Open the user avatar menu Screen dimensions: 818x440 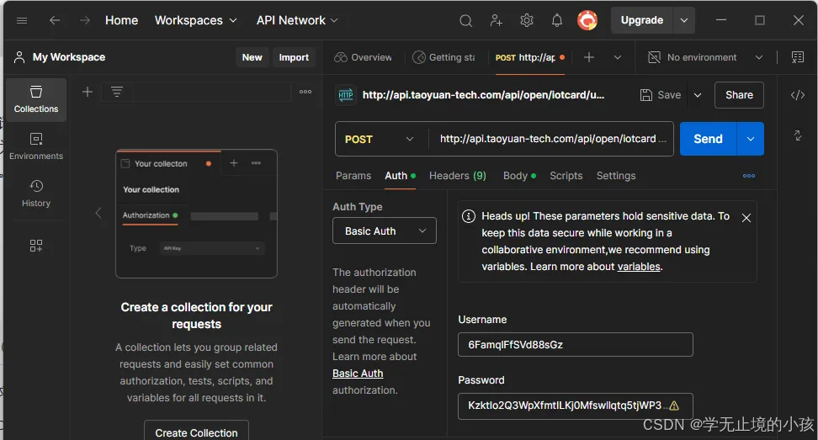[587, 20]
